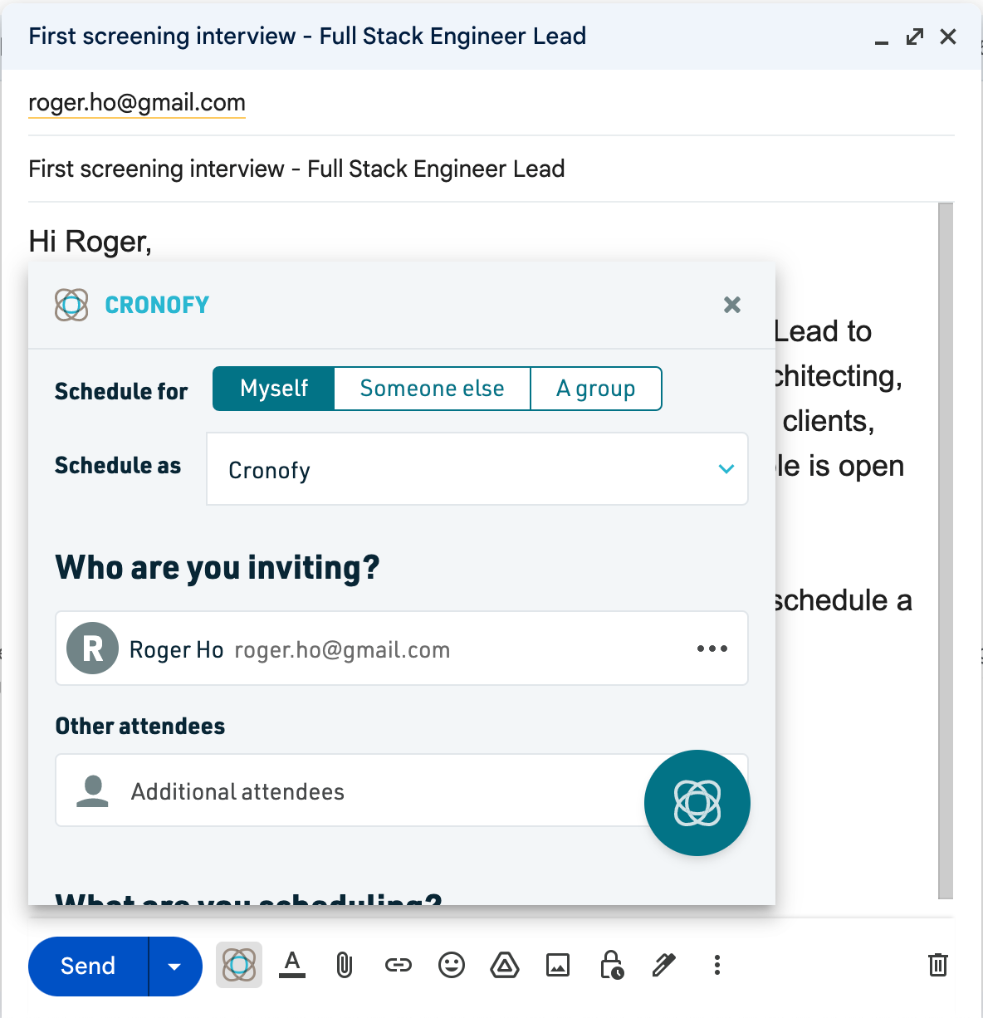Select A group in Schedule for

pyautogui.click(x=596, y=389)
